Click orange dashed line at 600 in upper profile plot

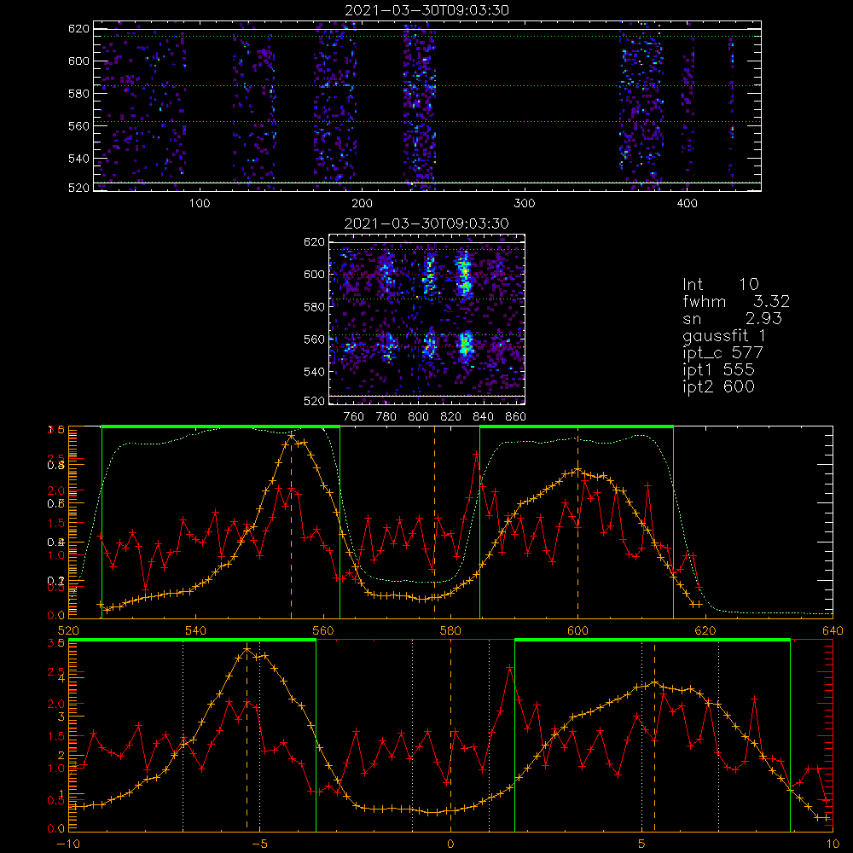click(577, 522)
